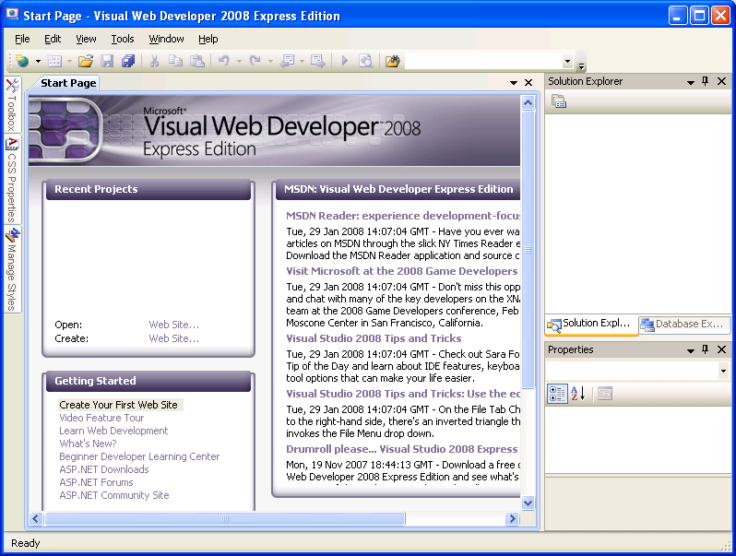Click the Open File folder icon
736x556 pixels.
point(86,61)
